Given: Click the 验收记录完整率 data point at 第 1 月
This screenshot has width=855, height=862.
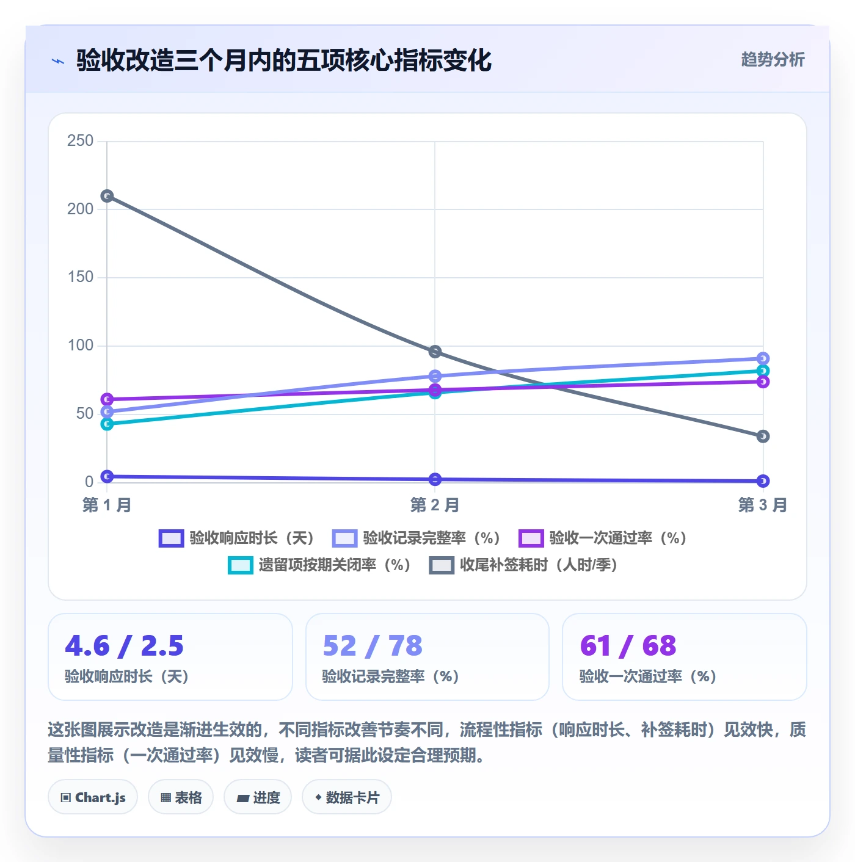Looking at the screenshot, I should tap(107, 411).
